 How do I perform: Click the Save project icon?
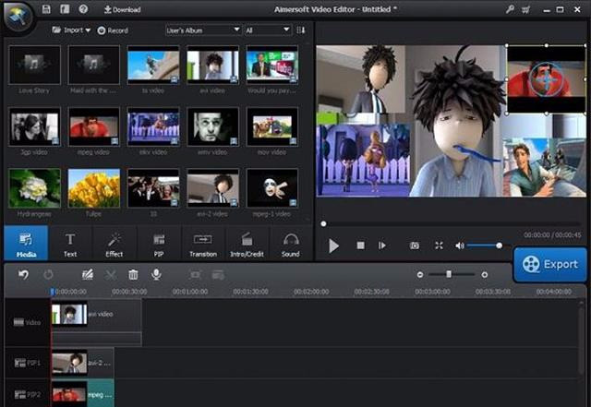(46, 9)
